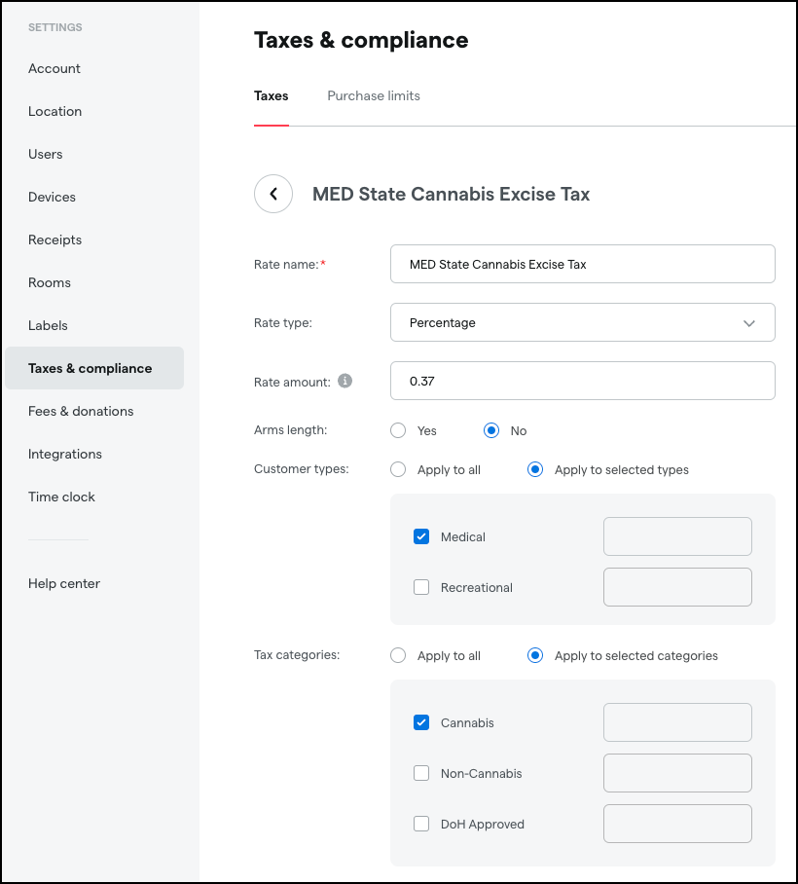Click the Rate amount input field
This screenshot has width=798, height=884.
pyautogui.click(x=583, y=381)
